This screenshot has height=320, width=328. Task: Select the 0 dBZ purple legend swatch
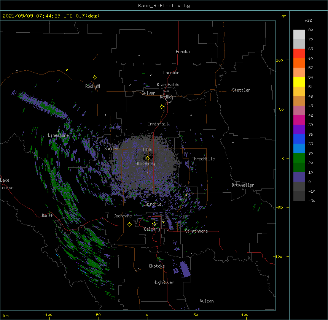299,177
